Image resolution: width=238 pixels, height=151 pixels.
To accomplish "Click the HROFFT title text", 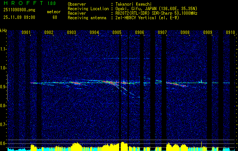I will (23, 3).
